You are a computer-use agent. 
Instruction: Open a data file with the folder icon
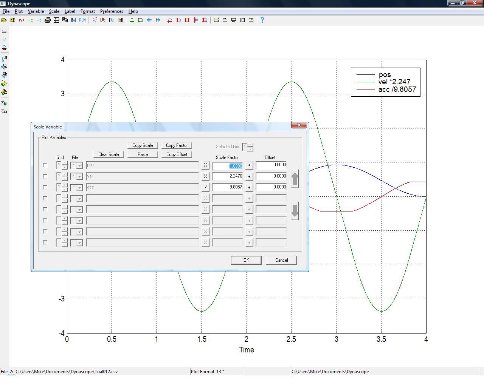click(5, 20)
